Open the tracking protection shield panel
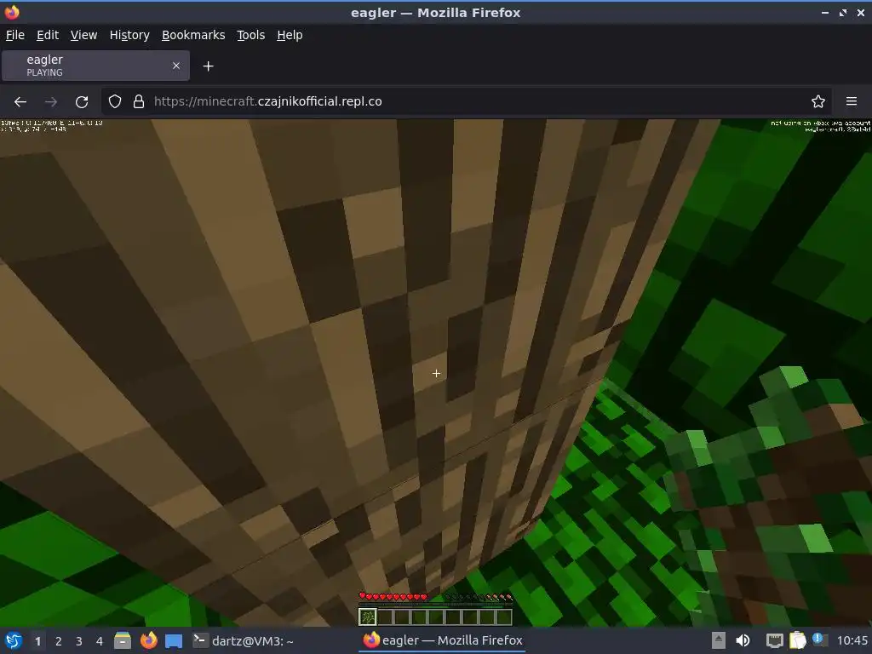Screen dimensions: 872x654 115,101
